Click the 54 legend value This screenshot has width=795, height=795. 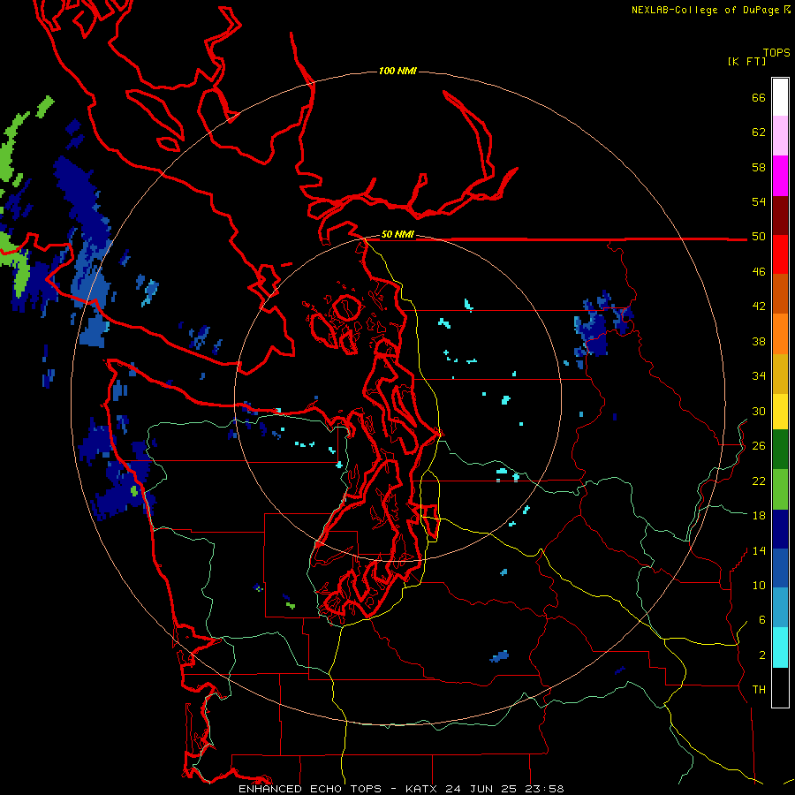pos(759,201)
